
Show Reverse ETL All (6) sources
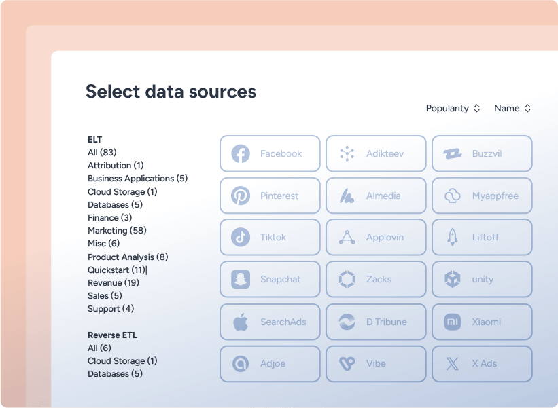click(x=99, y=348)
